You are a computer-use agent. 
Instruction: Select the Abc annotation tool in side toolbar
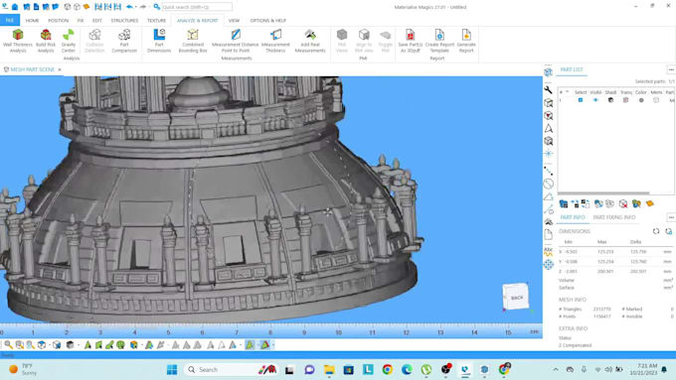click(548, 251)
